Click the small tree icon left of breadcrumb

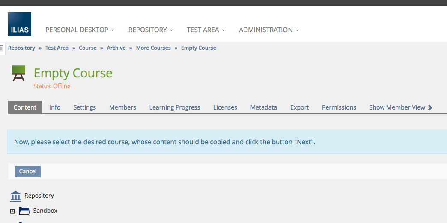(2, 48)
